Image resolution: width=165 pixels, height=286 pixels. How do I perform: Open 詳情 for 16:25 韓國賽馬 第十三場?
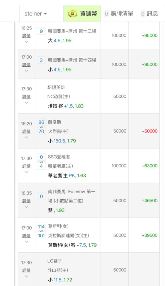26,36
